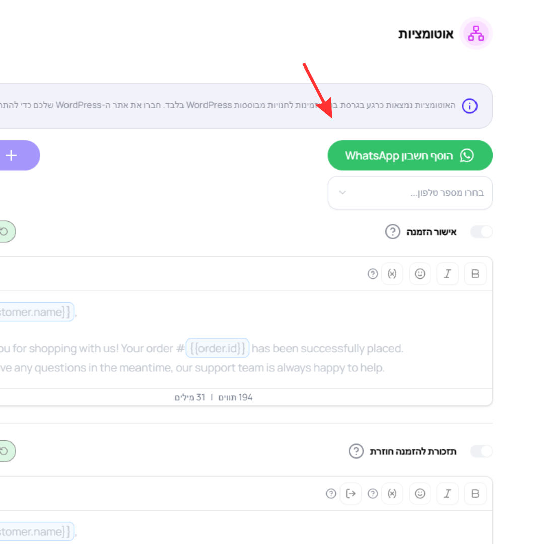The width and height of the screenshot is (544, 544).
Task: Insert variable in the order confirmation editor
Action: 392,274
